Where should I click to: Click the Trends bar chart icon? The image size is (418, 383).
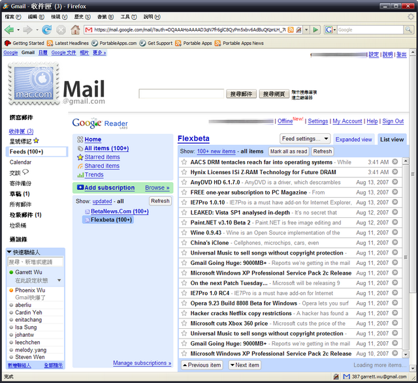click(x=80, y=175)
